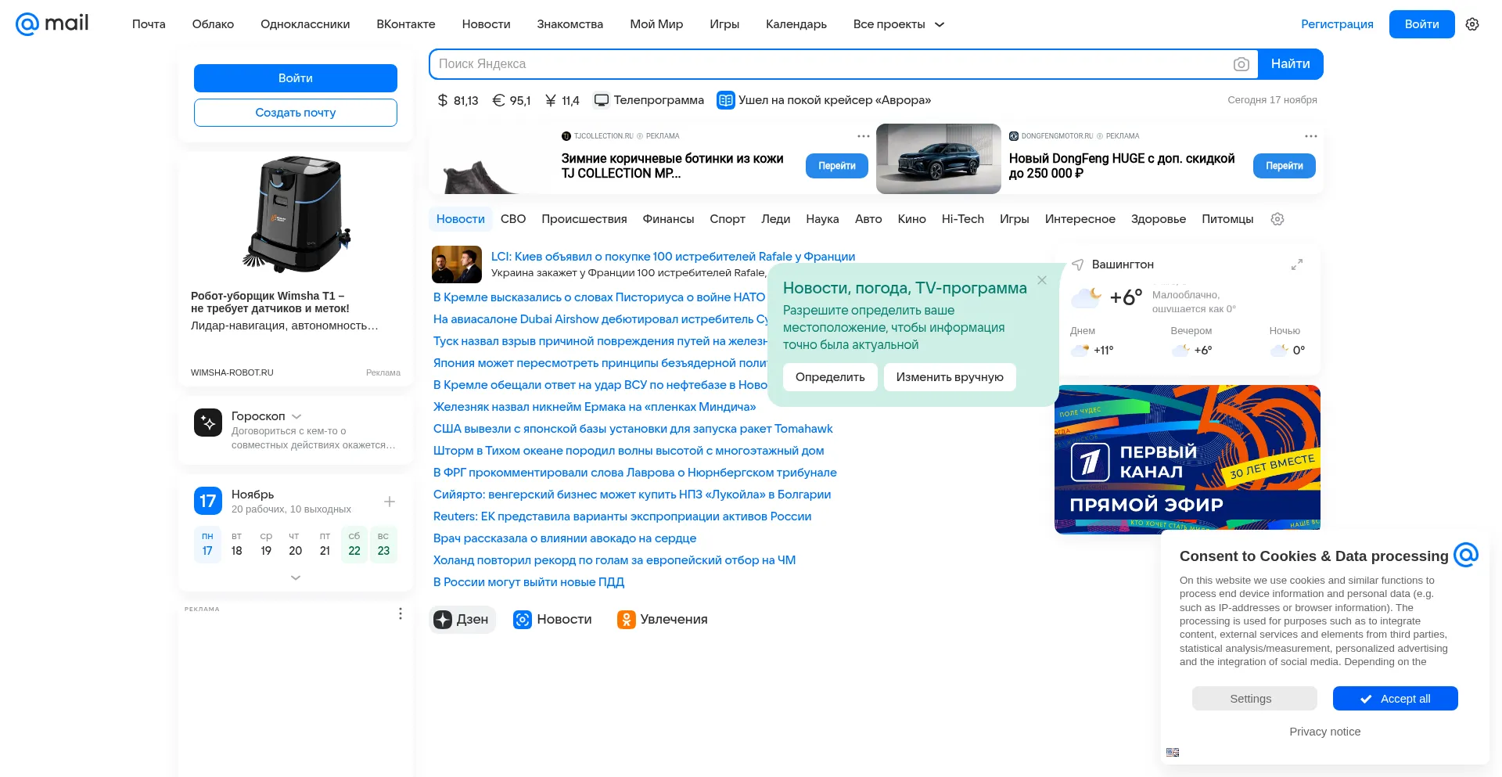This screenshot has height=777, width=1502.
Task: Click the Dzen star icon
Action: click(x=444, y=620)
